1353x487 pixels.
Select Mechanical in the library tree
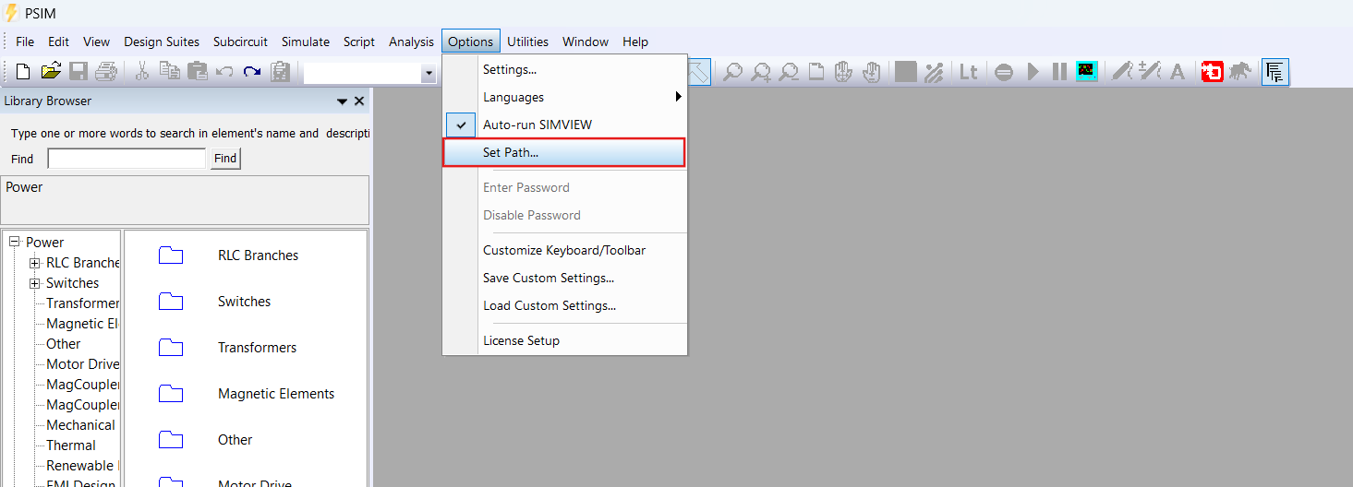point(80,425)
